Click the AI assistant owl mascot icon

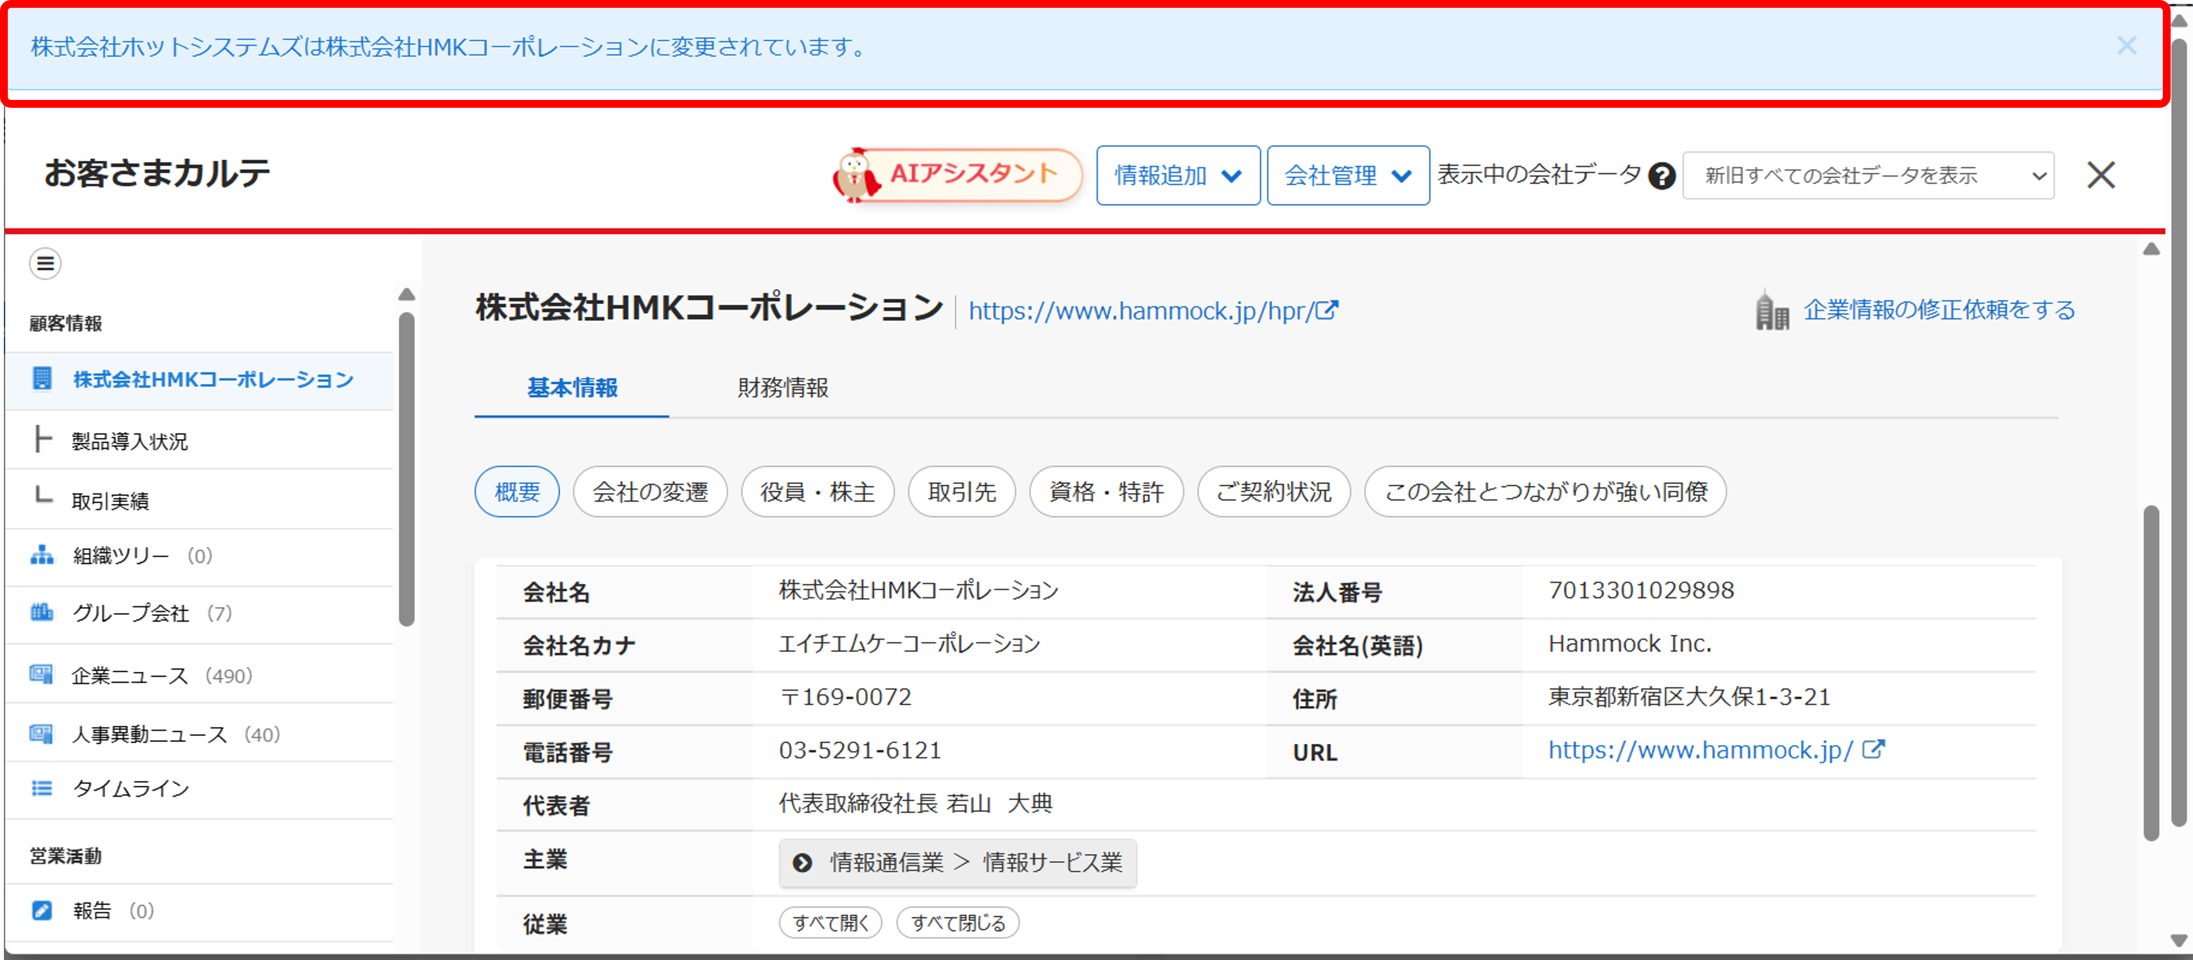pyautogui.click(x=856, y=176)
